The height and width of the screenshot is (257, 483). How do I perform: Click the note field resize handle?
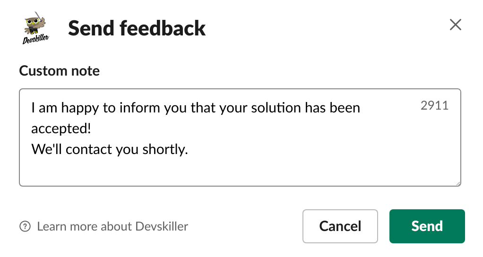coord(458,183)
